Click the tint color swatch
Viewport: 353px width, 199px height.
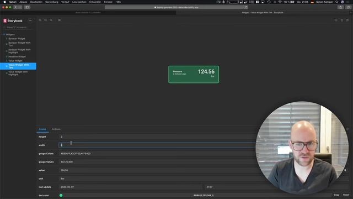pyautogui.click(x=61, y=195)
